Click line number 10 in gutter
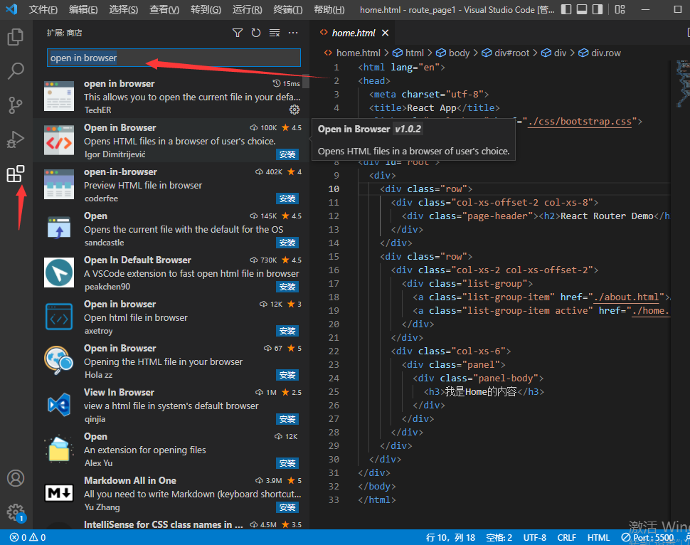690x545 pixels. [x=334, y=189]
